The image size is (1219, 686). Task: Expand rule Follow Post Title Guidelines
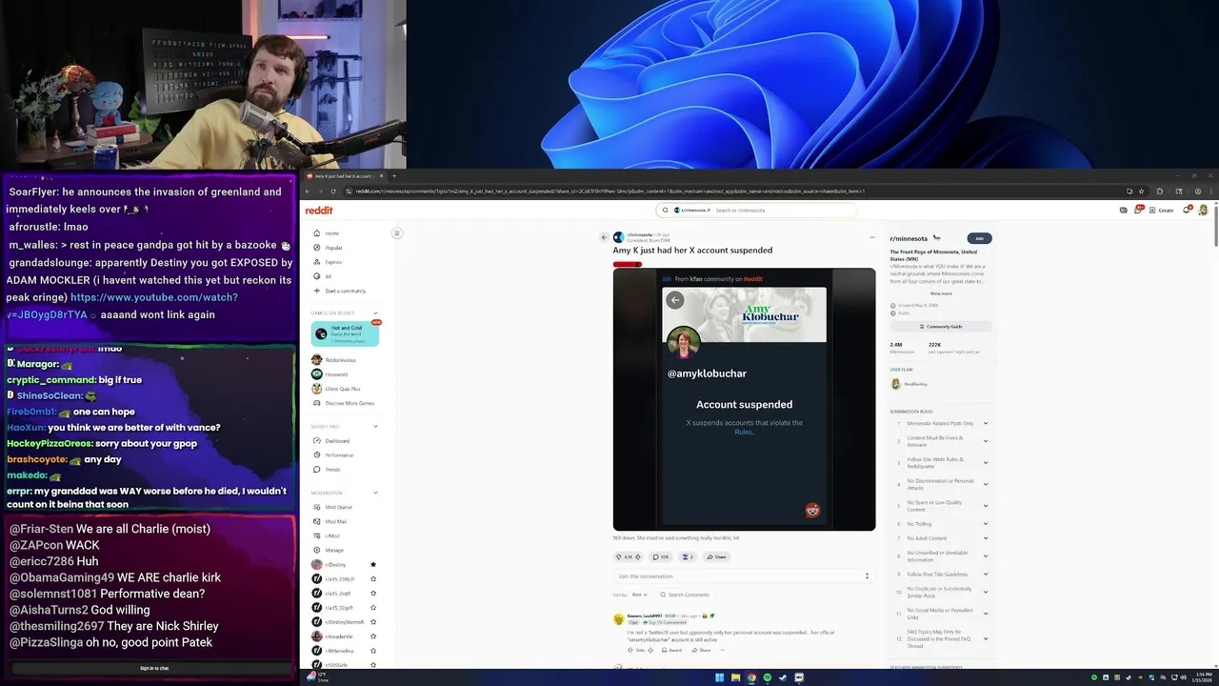click(986, 575)
